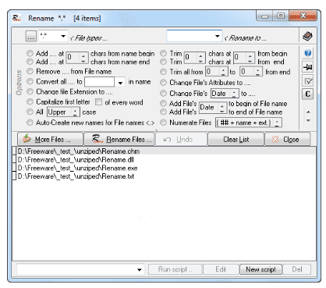Maximize the Rename window
Image resolution: width=326 pixels, height=288 pixels.
click(x=281, y=16)
